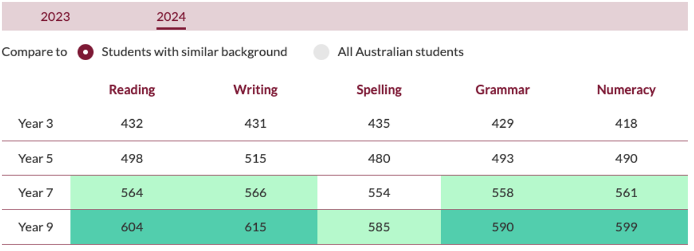Click Year 9 Reading score 604

coord(132,227)
